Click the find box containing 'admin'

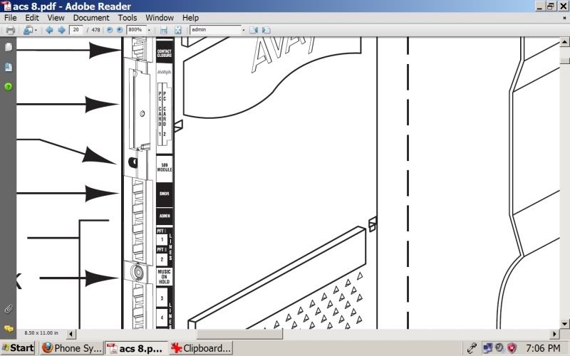(216, 30)
